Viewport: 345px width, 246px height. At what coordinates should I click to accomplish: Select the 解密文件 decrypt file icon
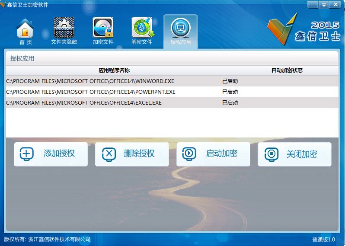(x=142, y=32)
